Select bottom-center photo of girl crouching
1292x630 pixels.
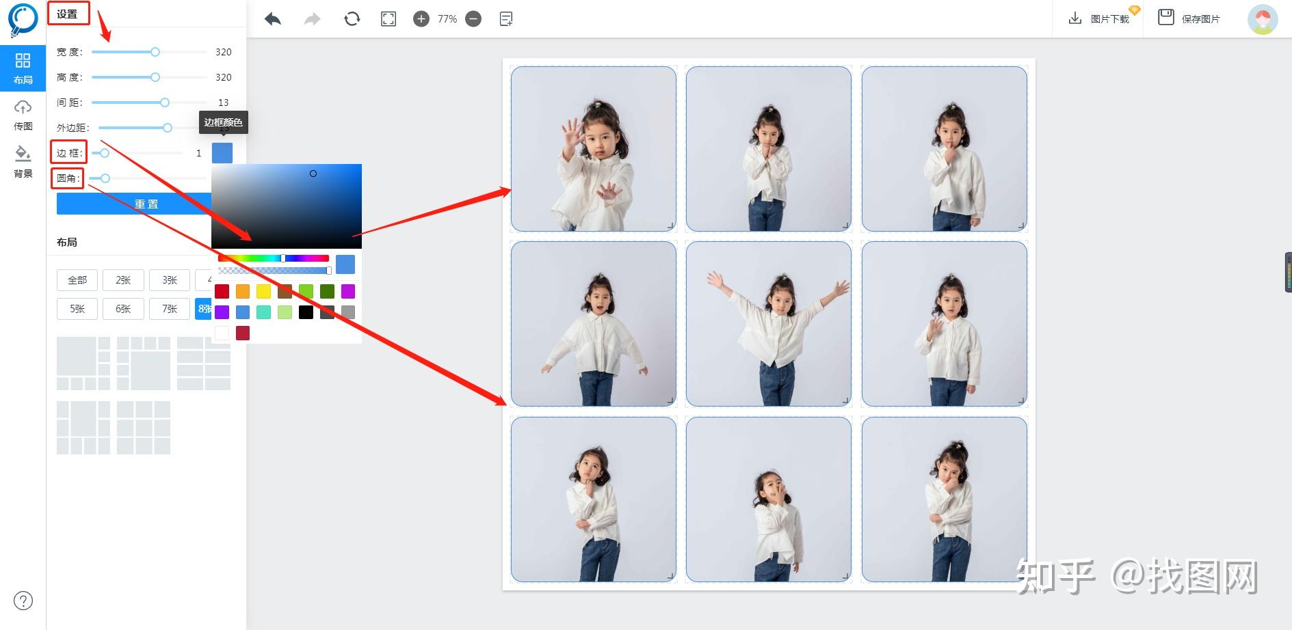tap(769, 499)
